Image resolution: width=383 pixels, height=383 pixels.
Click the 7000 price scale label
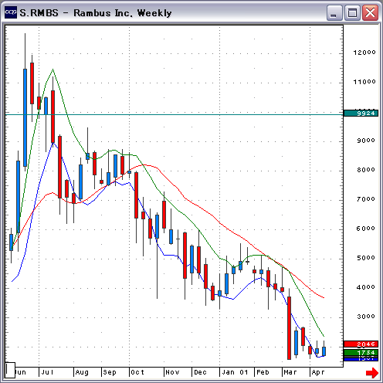(366, 199)
